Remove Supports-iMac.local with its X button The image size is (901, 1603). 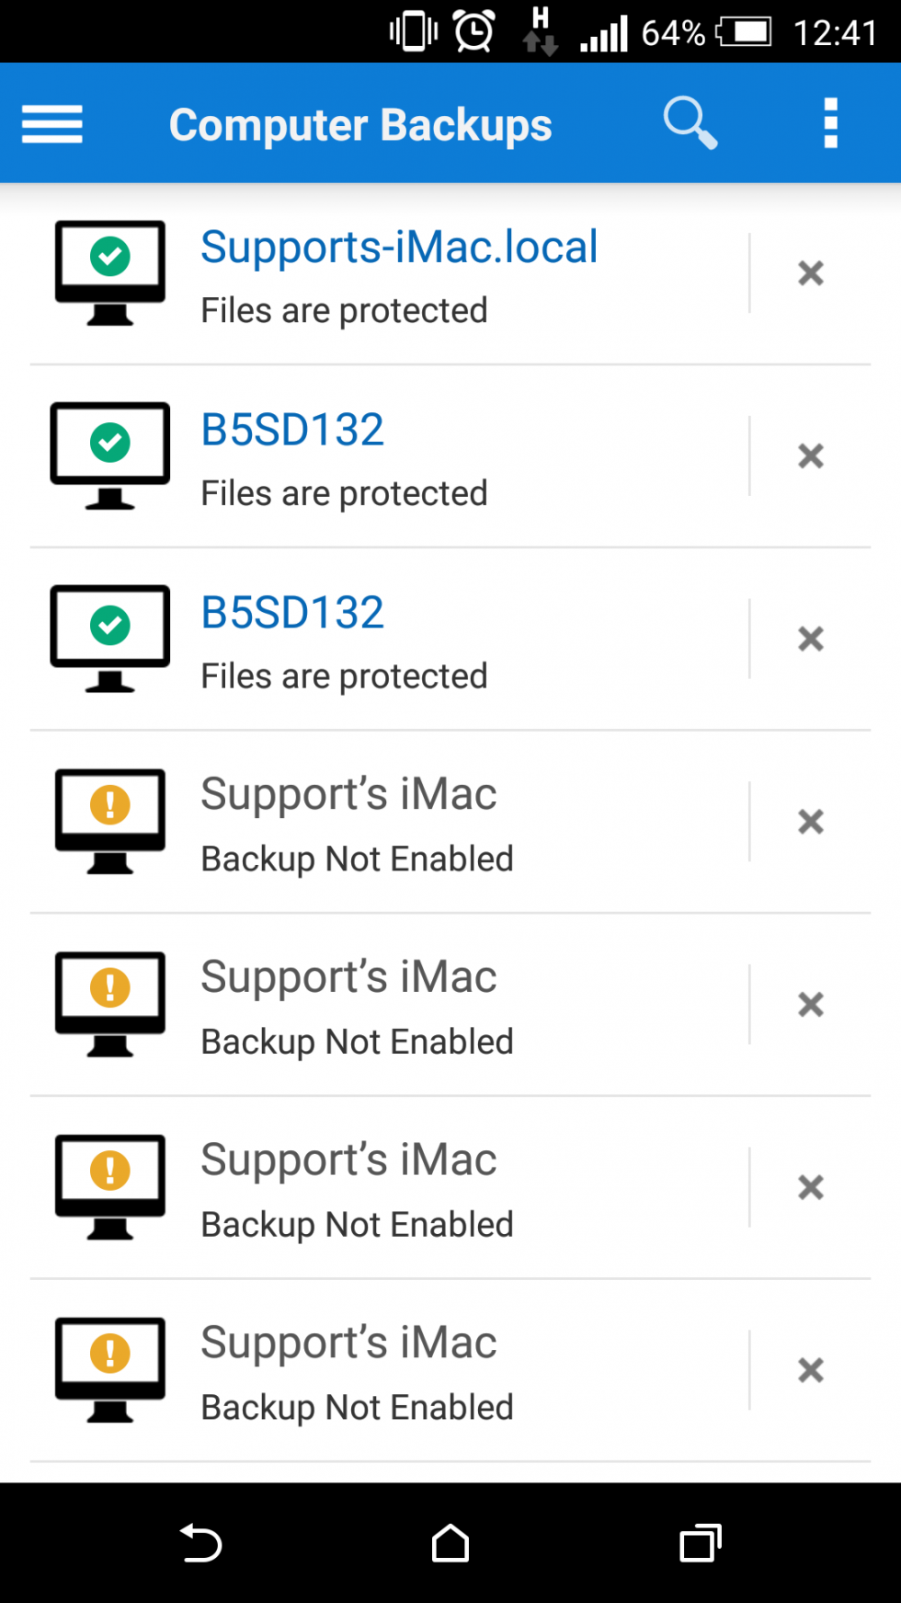tap(811, 273)
